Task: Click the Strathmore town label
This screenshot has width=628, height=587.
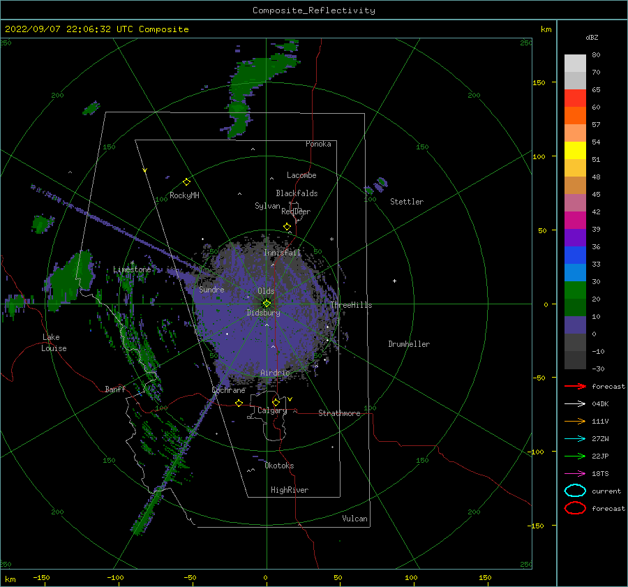Action: point(339,413)
